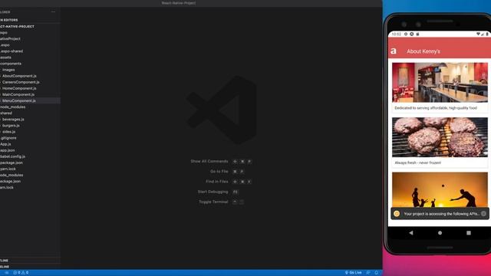Screen dimensions: 491x276
Task: Open burgers.js file
Action: coord(11,126)
